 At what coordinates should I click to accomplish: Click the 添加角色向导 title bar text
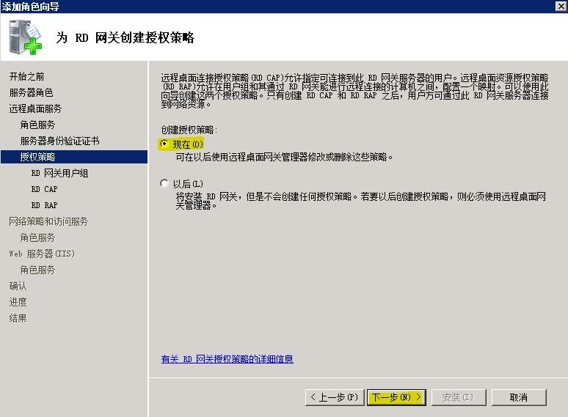30,7
